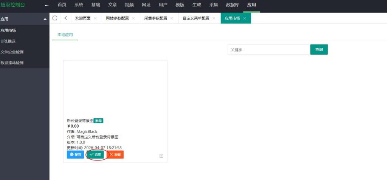Open 视频 menu in top navigation

[129, 5]
